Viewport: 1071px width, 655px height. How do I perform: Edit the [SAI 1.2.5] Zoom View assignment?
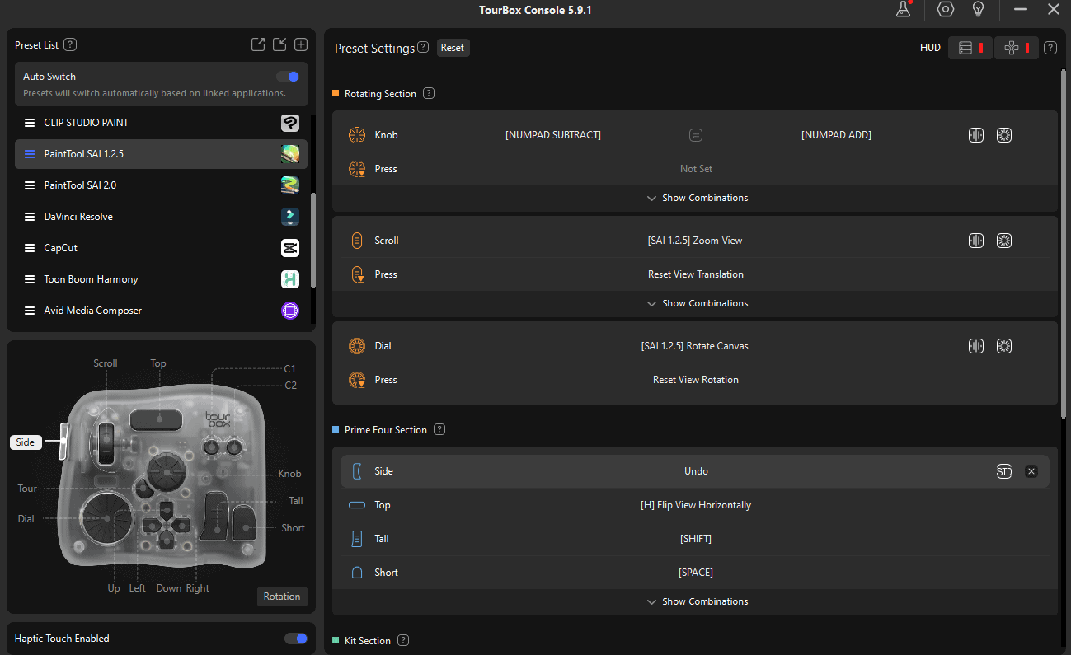pos(695,241)
